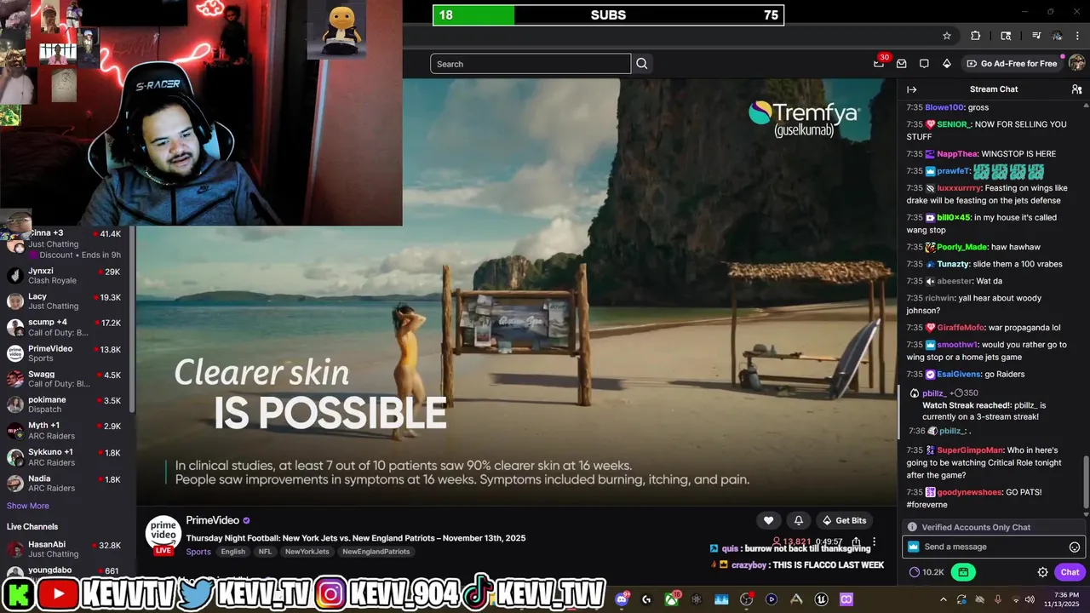Open Sykkuno +1 ARC Raiders channel

click(x=65, y=457)
